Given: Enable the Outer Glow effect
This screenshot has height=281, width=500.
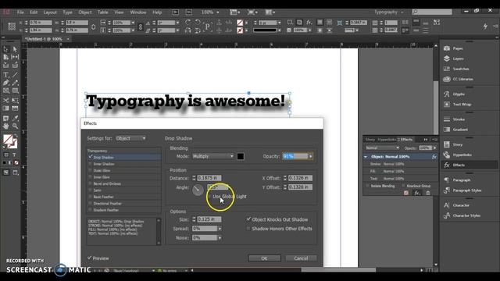Looking at the screenshot, I should point(91,170).
